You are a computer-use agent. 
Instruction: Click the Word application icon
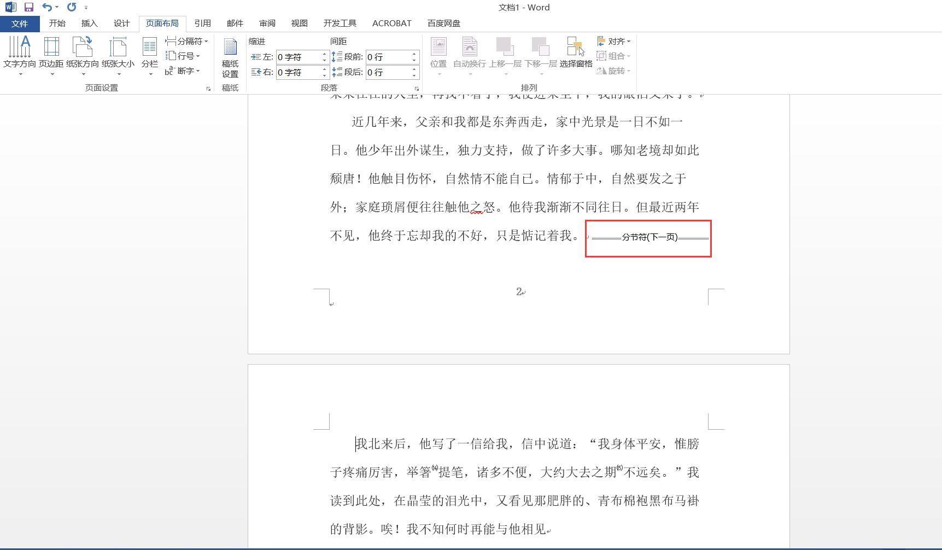[x=10, y=7]
